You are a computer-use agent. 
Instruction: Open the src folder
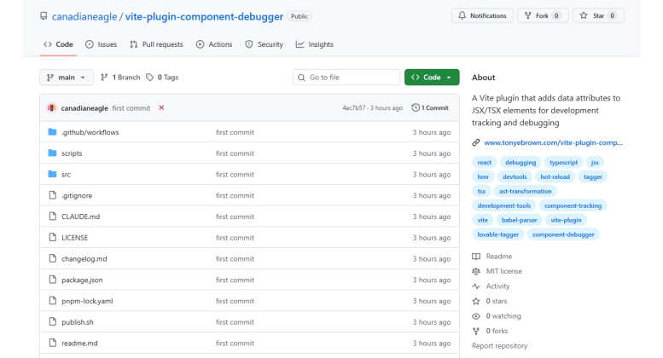[x=66, y=175]
